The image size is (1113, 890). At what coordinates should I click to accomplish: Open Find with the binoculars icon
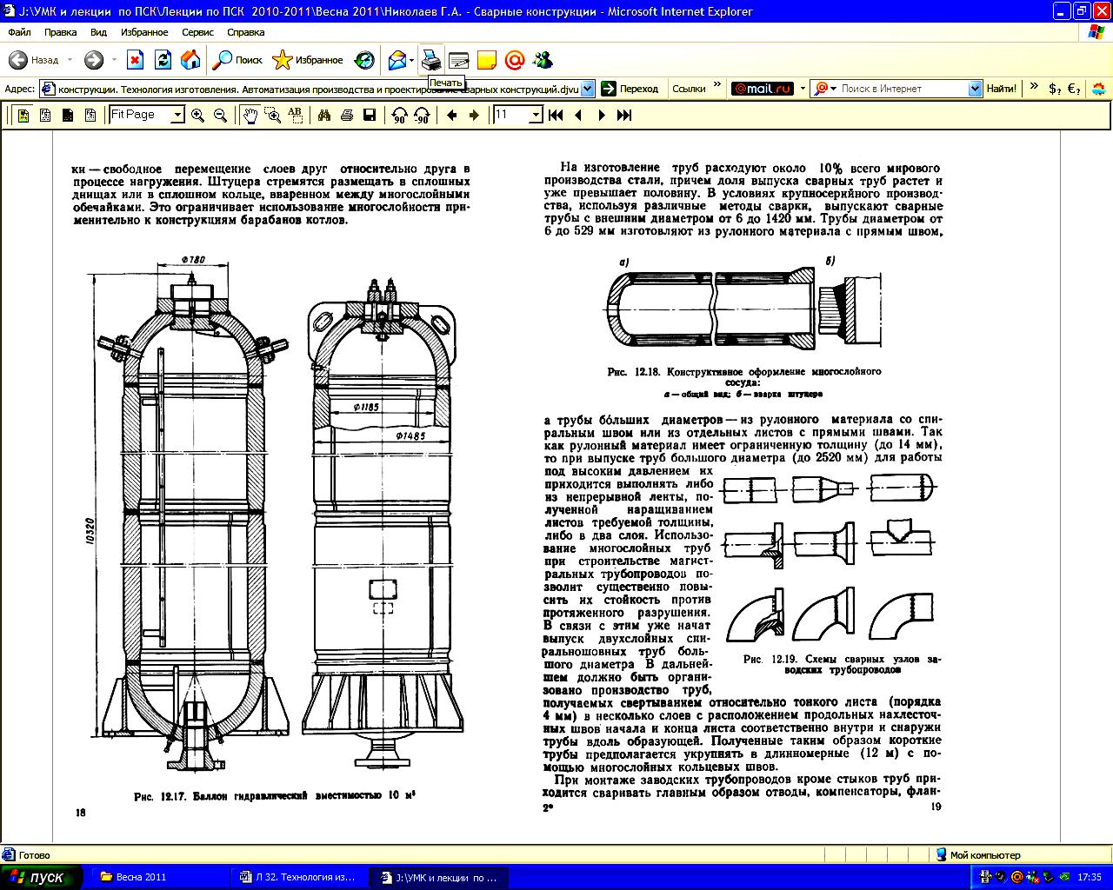tap(324, 115)
